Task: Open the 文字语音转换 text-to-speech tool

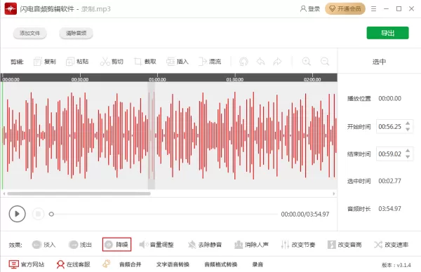Action: pos(173,264)
